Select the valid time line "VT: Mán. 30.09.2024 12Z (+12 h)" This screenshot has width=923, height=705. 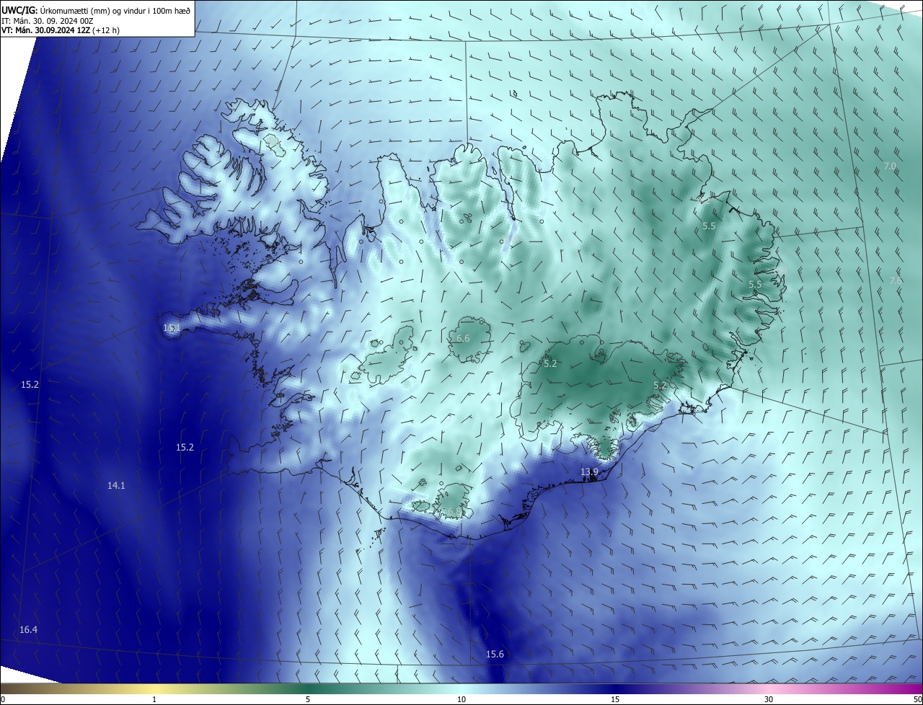(61, 30)
